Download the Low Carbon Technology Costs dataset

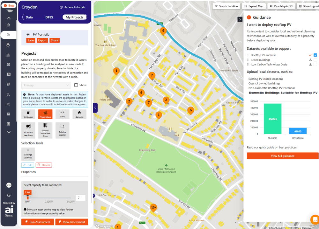click(x=310, y=65)
